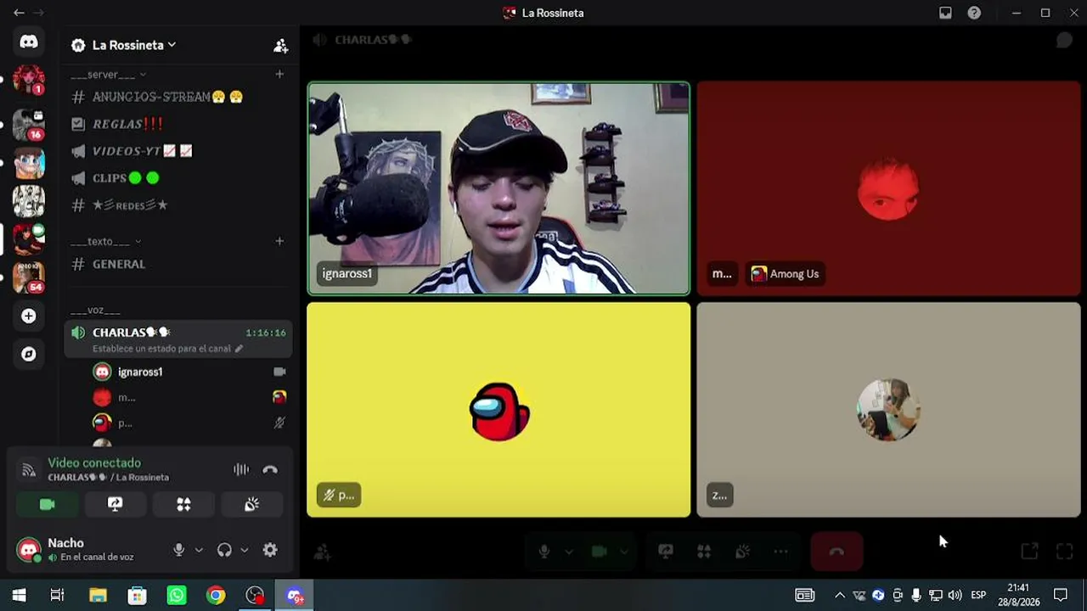This screenshot has height=611, width=1087.
Task: Open soundboard from the sidebar panel
Action: tap(251, 504)
